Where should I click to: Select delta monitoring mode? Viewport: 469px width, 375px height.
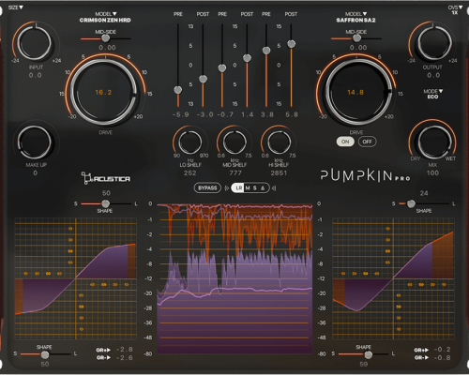click(263, 187)
